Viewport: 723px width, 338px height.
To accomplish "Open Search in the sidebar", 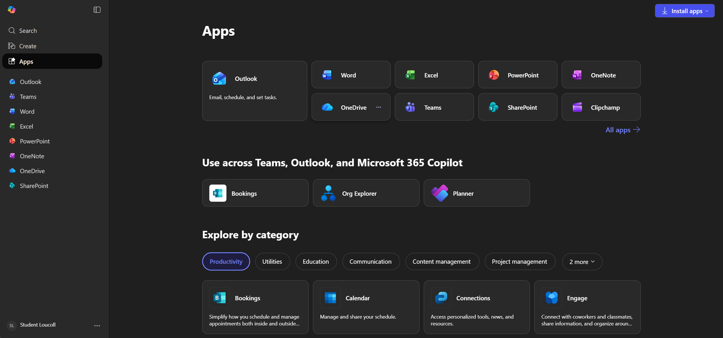I will (x=52, y=31).
